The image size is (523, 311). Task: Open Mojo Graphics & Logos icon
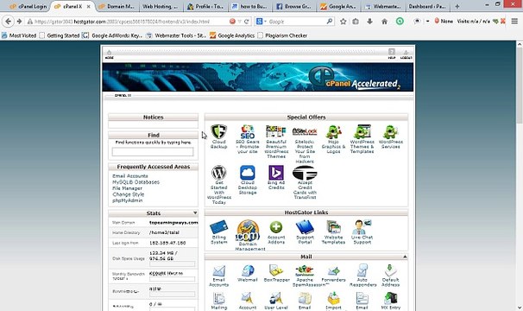tap(333, 132)
